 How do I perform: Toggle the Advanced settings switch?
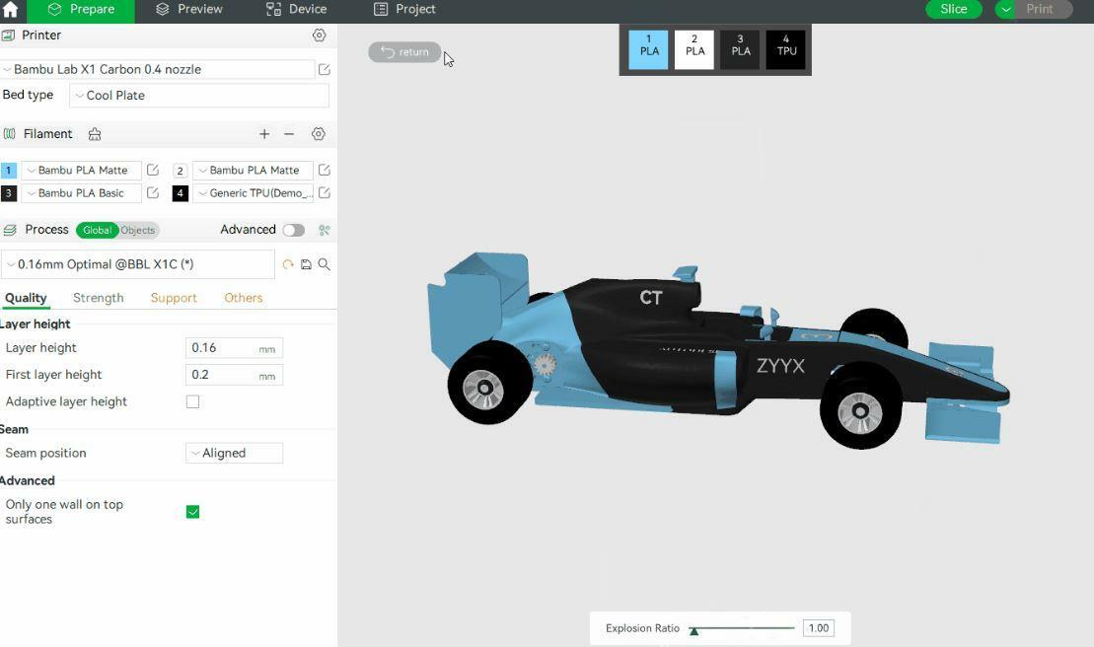(x=293, y=230)
